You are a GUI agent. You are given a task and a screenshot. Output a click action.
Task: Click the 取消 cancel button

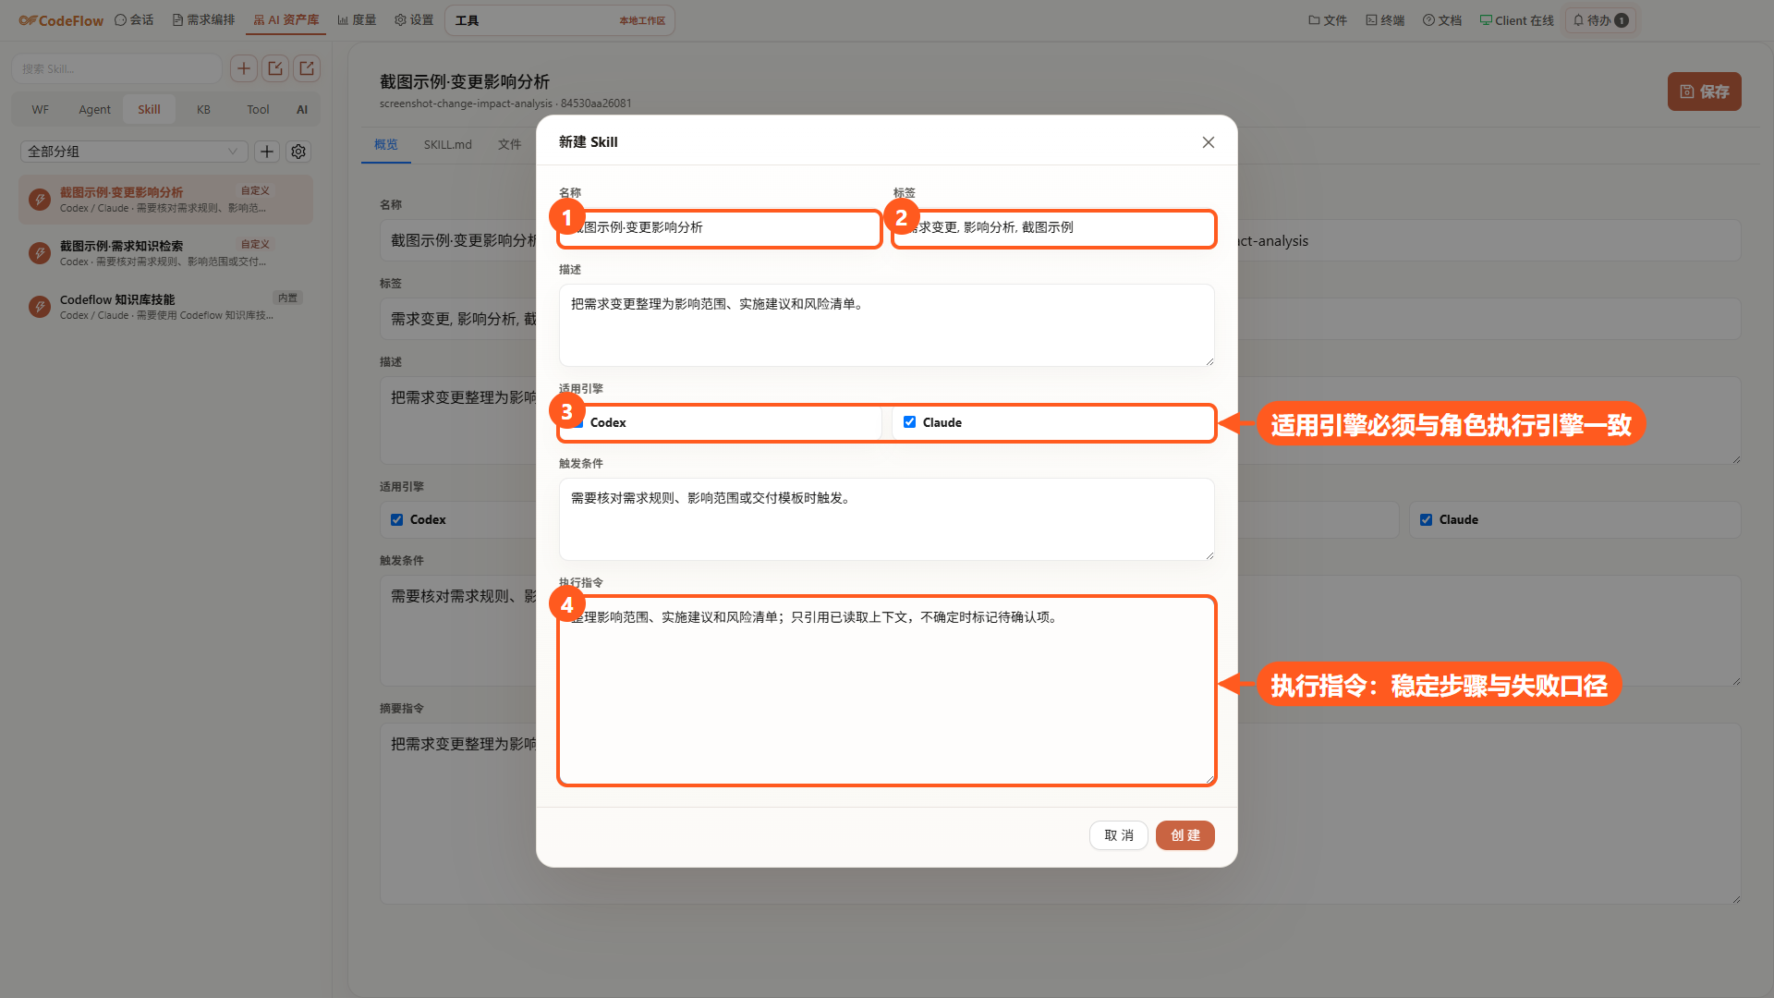(1118, 835)
